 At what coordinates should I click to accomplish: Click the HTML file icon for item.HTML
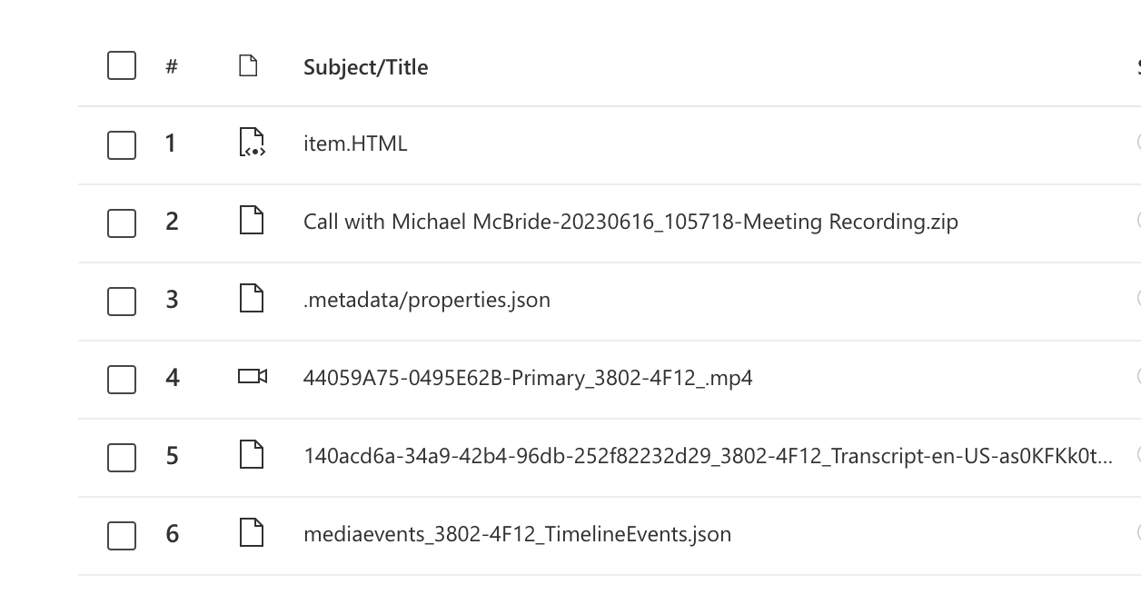(252, 144)
